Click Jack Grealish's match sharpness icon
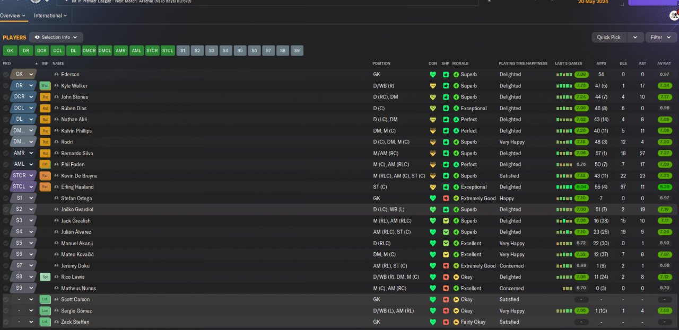 click(446, 221)
